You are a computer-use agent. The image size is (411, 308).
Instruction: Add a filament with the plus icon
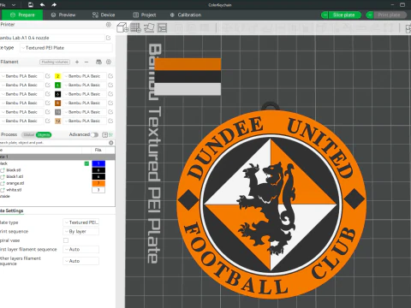coord(77,62)
